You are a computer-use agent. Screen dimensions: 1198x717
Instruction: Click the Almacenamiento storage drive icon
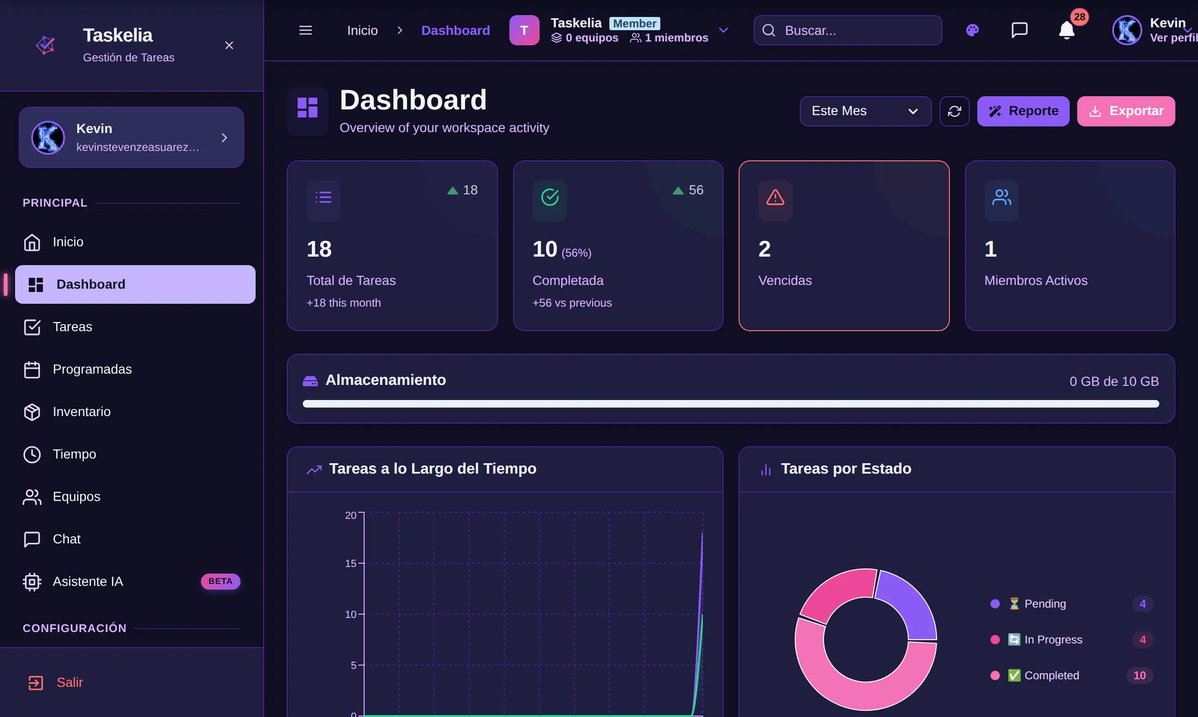pyautogui.click(x=310, y=381)
